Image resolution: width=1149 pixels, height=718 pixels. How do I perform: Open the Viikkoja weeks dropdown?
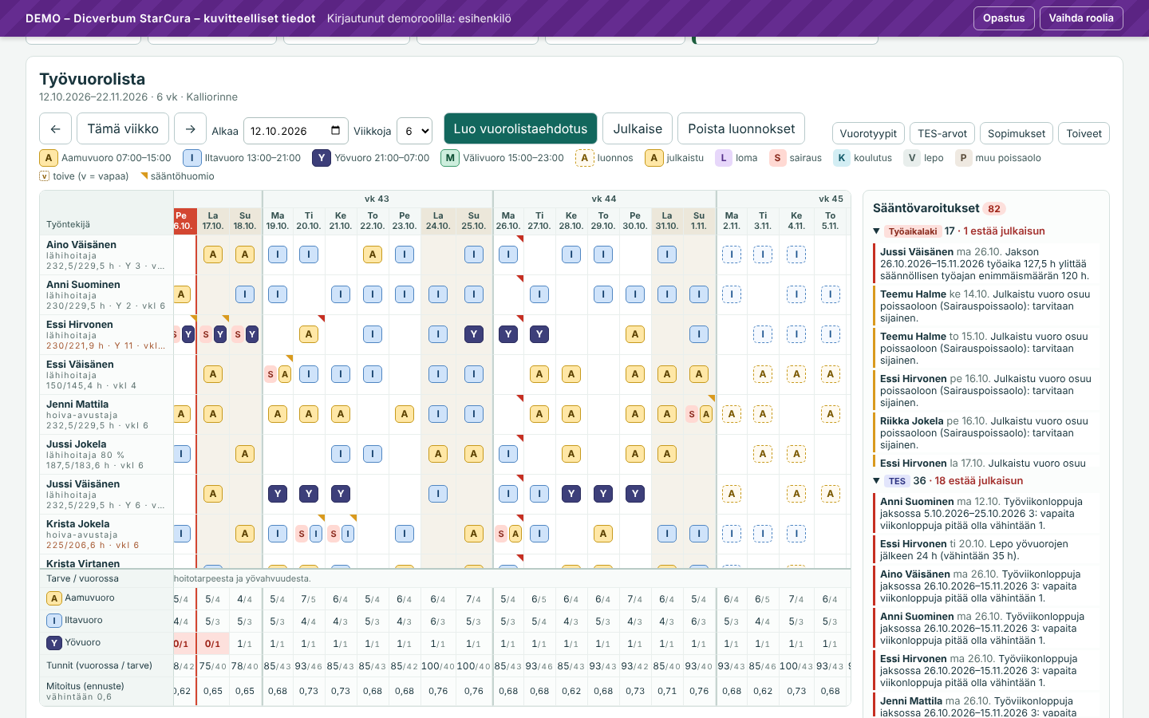tap(414, 131)
